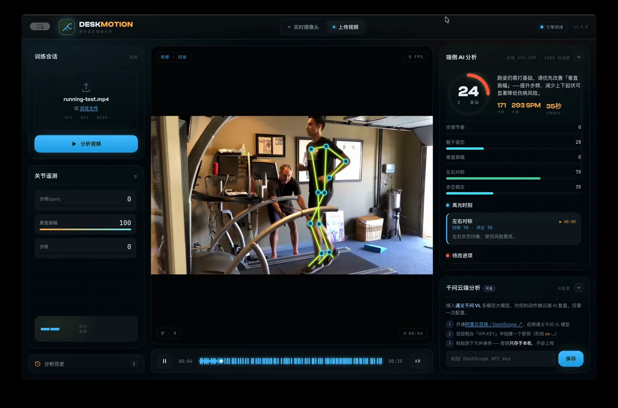Expand the 分析历史 history section

click(86, 364)
